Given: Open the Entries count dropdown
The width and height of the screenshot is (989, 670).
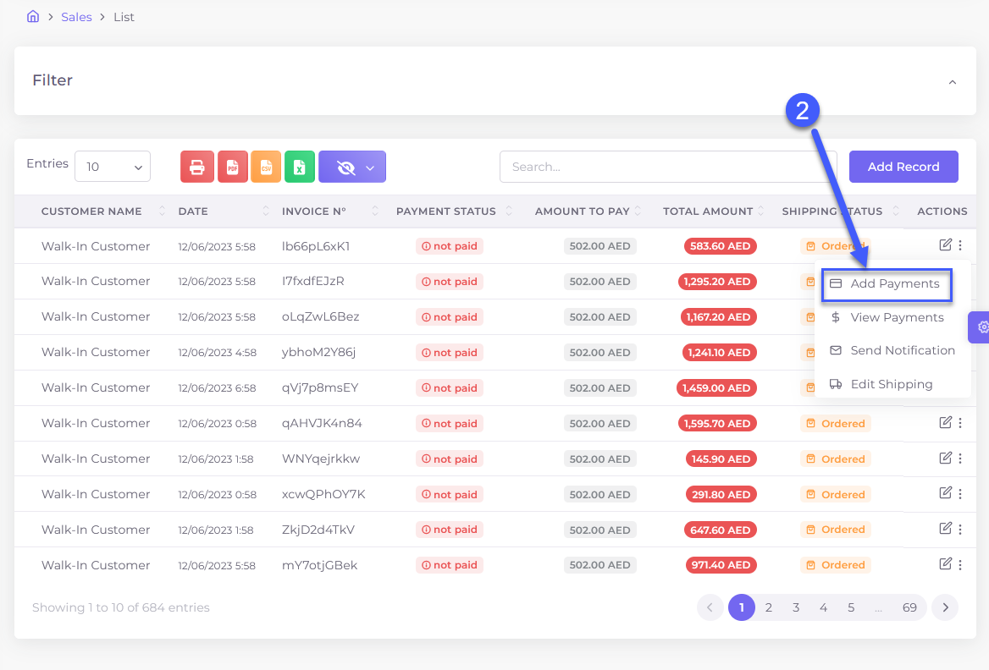Looking at the screenshot, I should tap(113, 167).
